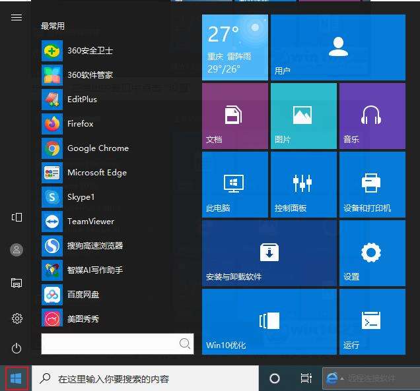420x391 pixels.
Task: Click the Windows Start button
Action: pos(16,378)
